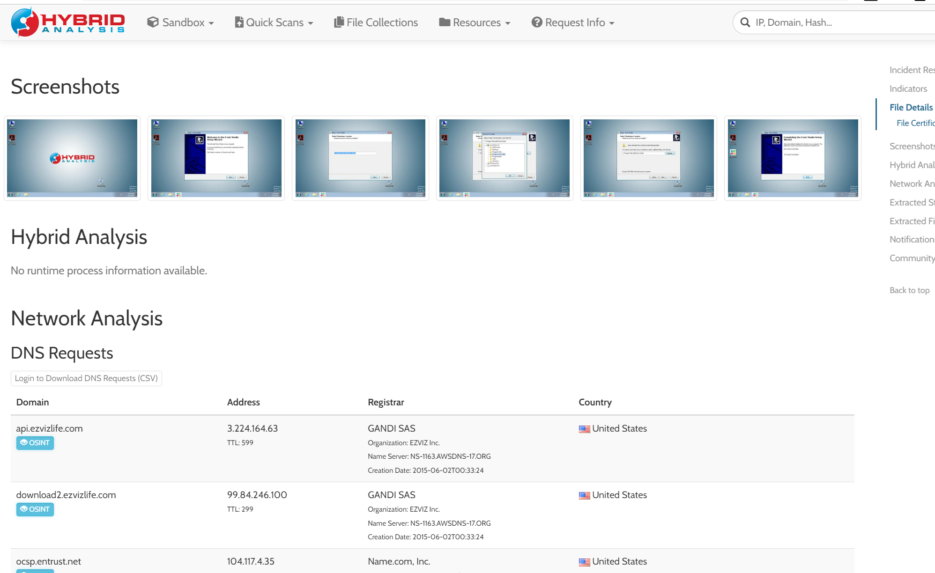935x573 pixels.
Task: Select the No runtime process information text
Action: pos(109,271)
